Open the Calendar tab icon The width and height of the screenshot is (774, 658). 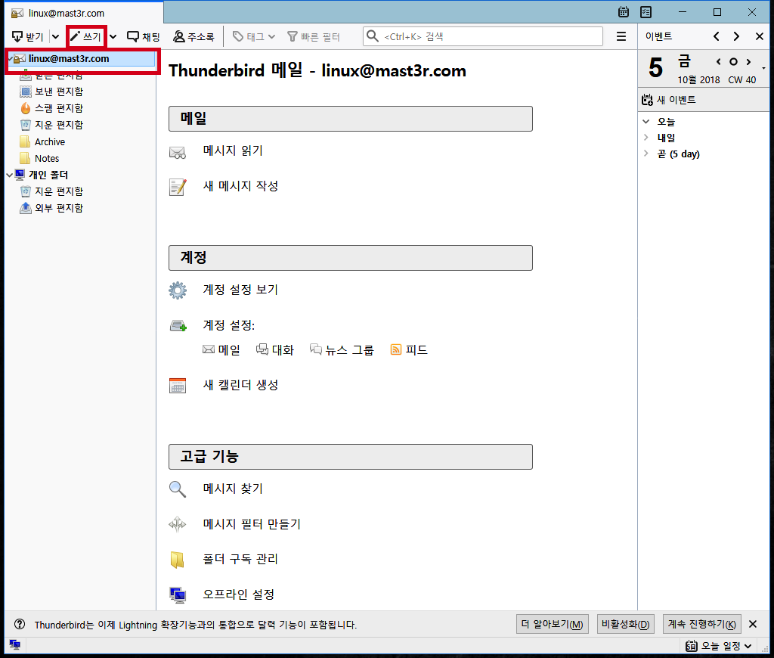pyautogui.click(x=624, y=12)
